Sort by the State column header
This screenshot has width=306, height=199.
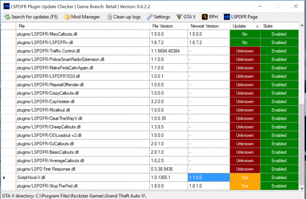click(279, 26)
